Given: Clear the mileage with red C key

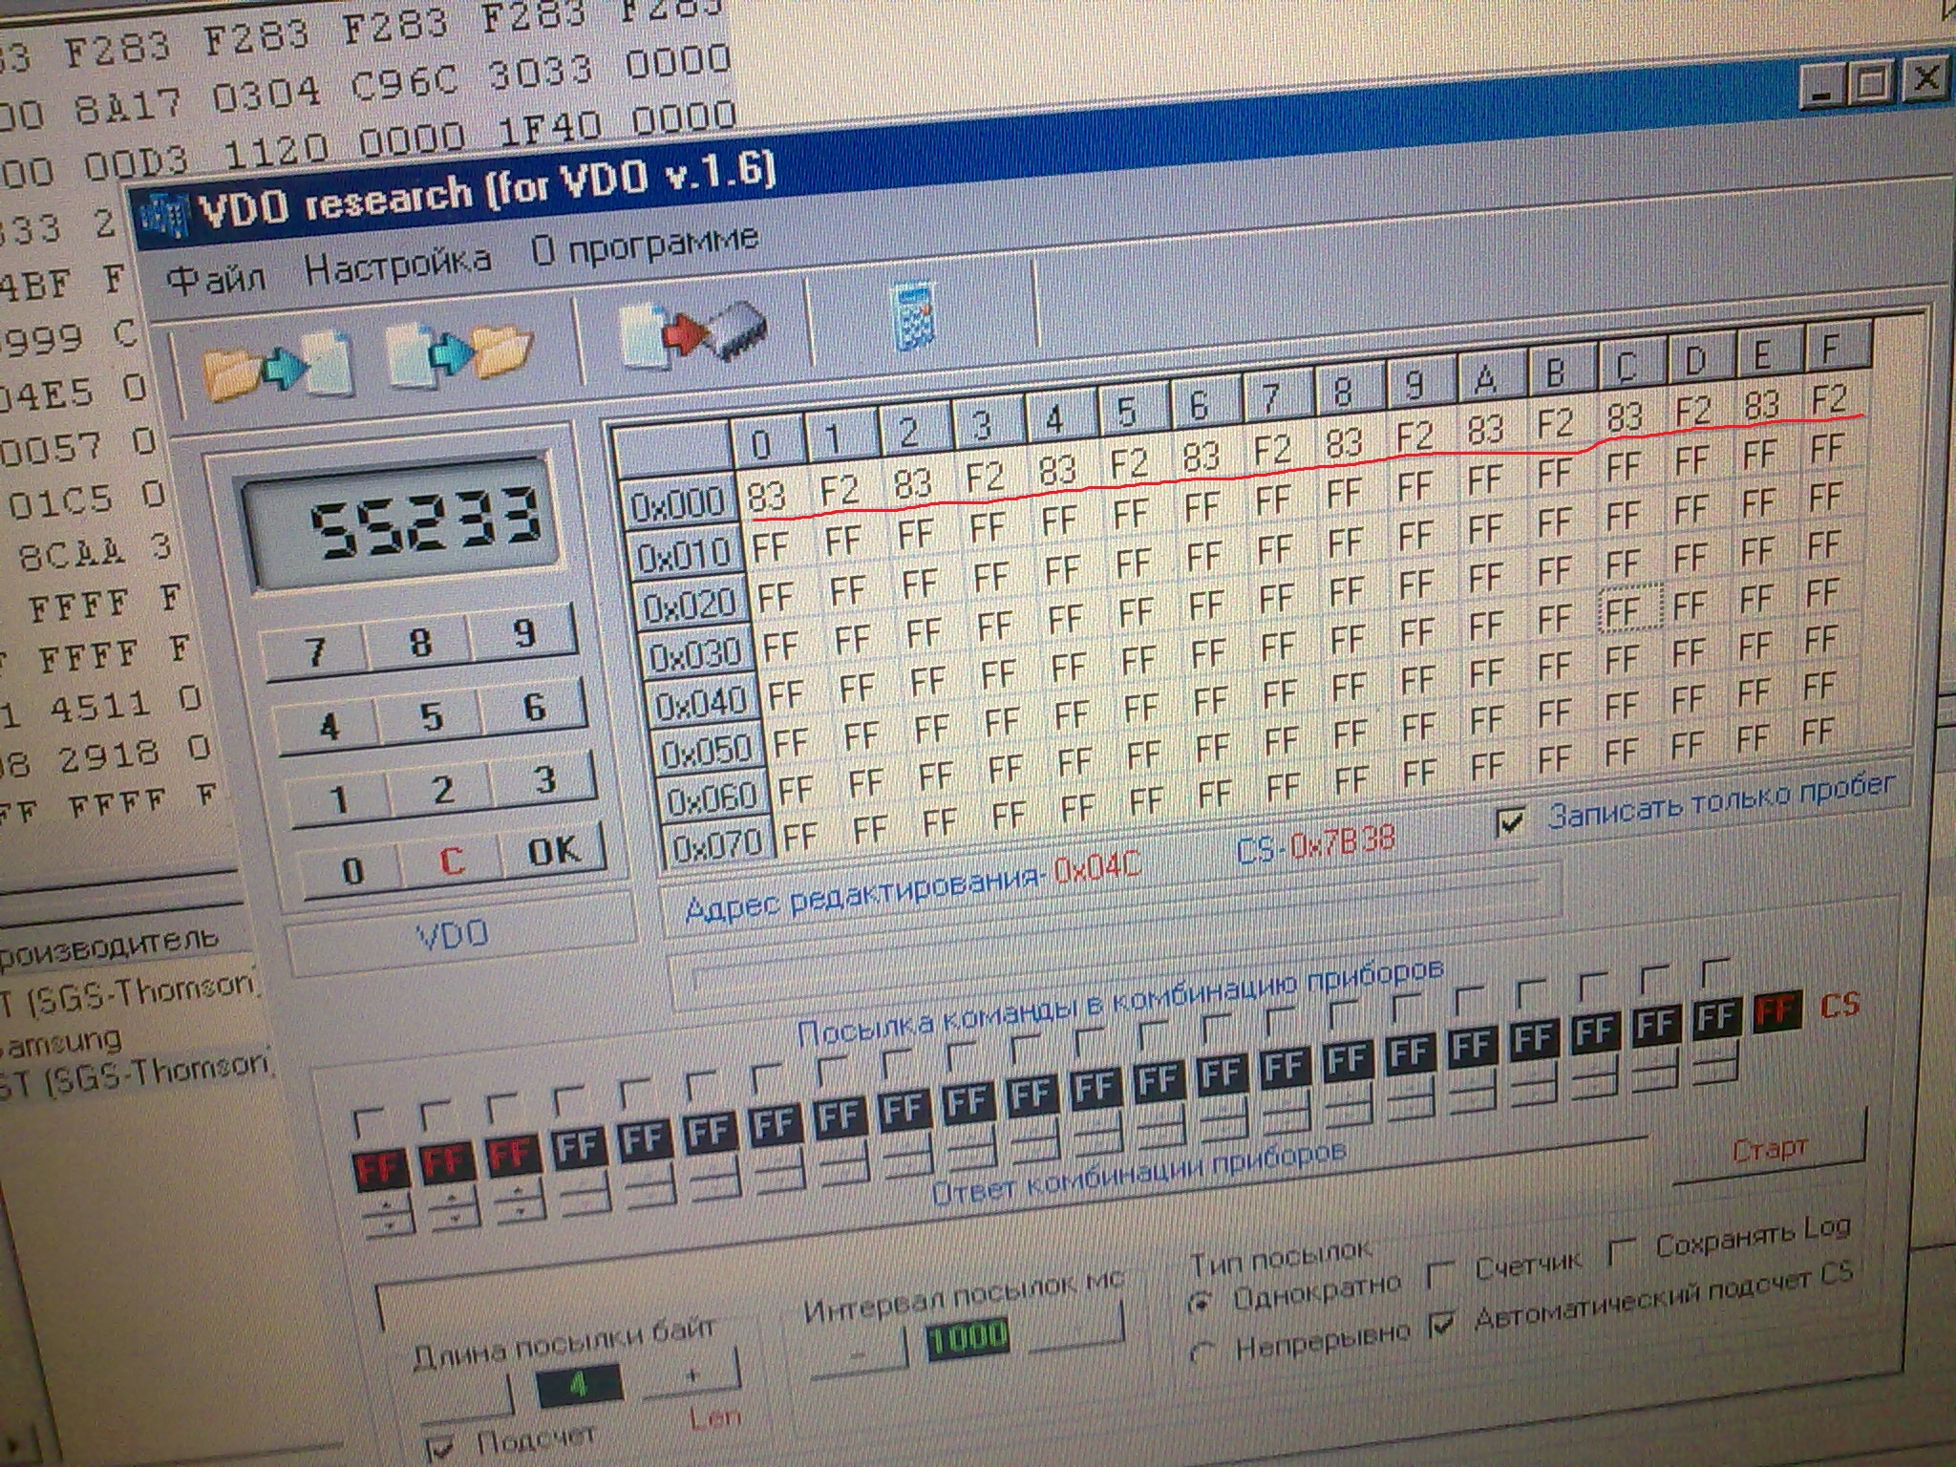Looking at the screenshot, I should 450,861.
